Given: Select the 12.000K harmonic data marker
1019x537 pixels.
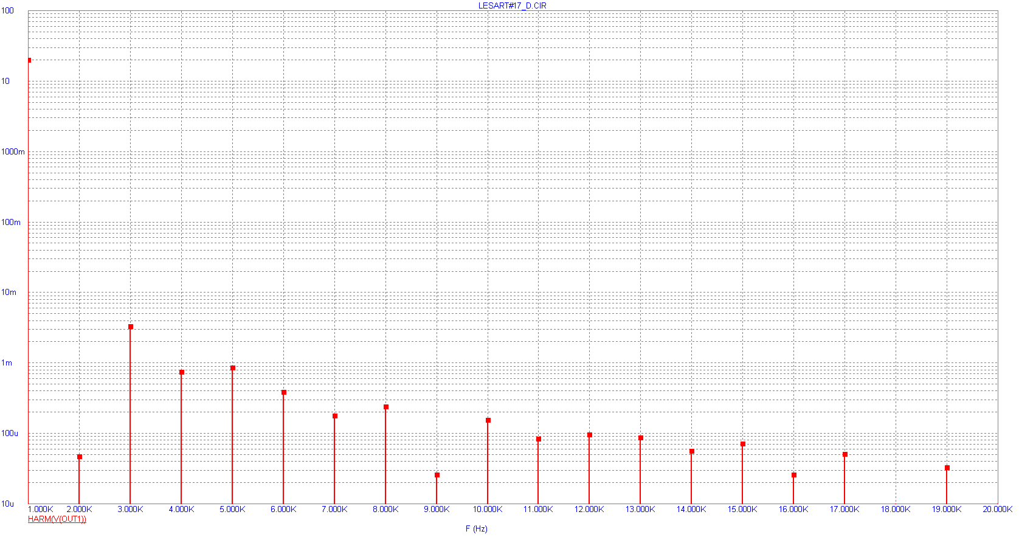Looking at the screenshot, I should click(590, 435).
